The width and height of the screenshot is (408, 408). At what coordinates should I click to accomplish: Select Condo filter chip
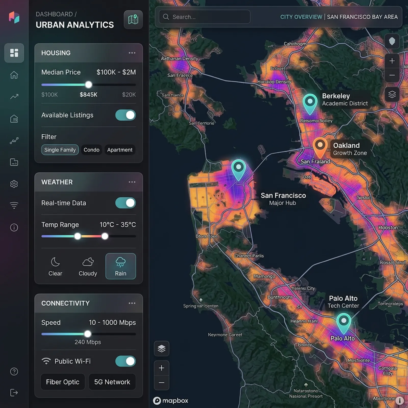click(92, 150)
